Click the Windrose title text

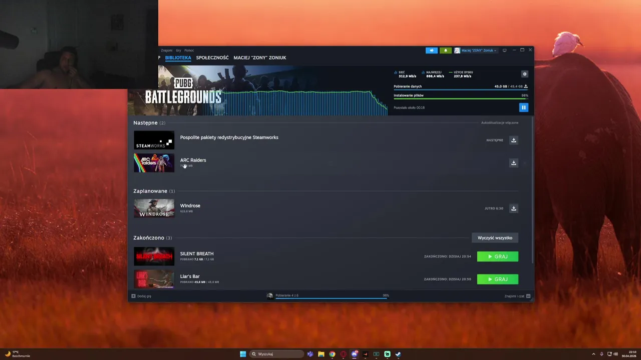190,205
